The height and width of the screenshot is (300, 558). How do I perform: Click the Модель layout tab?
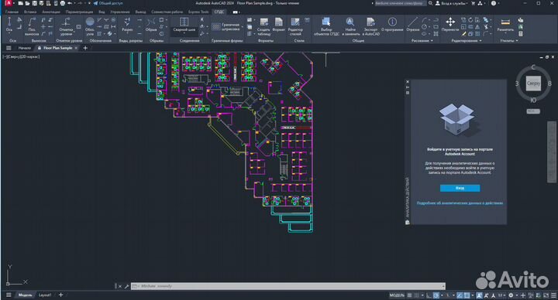click(25, 295)
